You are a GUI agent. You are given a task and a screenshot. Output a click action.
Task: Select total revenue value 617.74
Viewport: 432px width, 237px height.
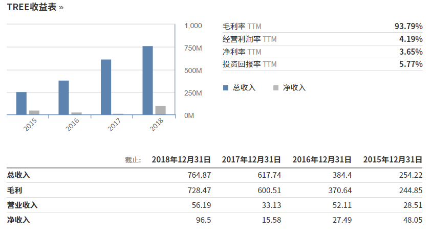(269, 175)
